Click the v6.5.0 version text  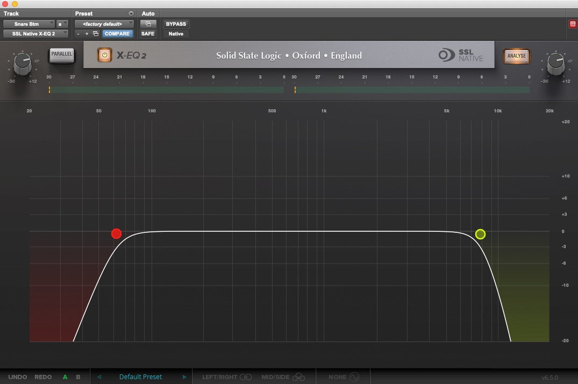click(x=550, y=378)
